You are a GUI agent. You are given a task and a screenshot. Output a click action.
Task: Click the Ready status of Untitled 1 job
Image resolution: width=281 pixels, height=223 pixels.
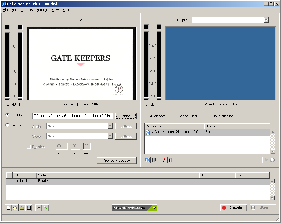pyautogui.click(x=43, y=181)
